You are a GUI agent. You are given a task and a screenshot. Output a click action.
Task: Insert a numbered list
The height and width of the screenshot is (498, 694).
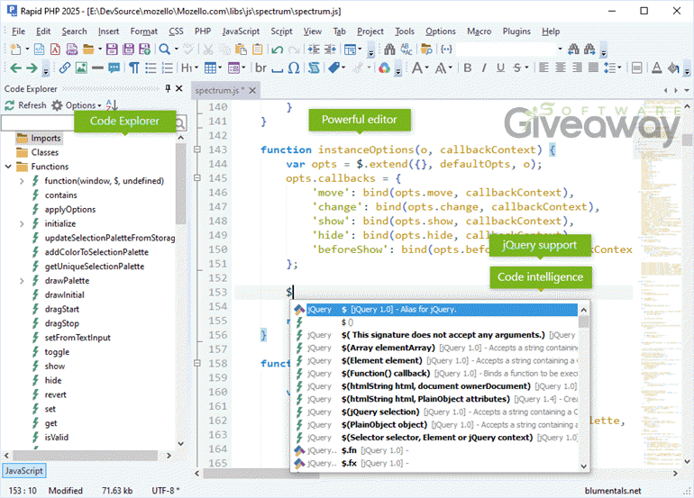click(168, 68)
